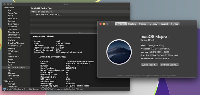Click the Rotational Rate value 7200
The height and width of the screenshot is (95, 200).
(68, 81)
